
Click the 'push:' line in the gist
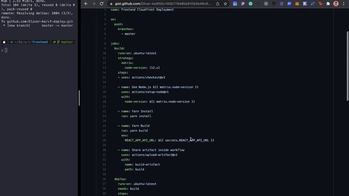tap(118, 24)
